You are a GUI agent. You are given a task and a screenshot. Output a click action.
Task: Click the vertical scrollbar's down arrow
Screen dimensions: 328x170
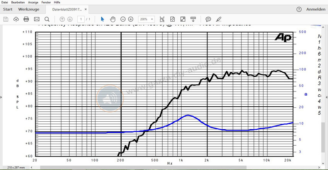(x=323, y=163)
